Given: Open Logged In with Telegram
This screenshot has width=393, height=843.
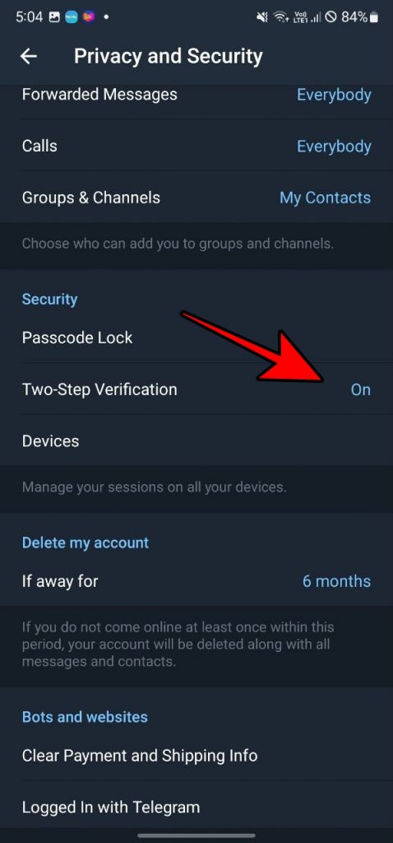Looking at the screenshot, I should click(196, 807).
